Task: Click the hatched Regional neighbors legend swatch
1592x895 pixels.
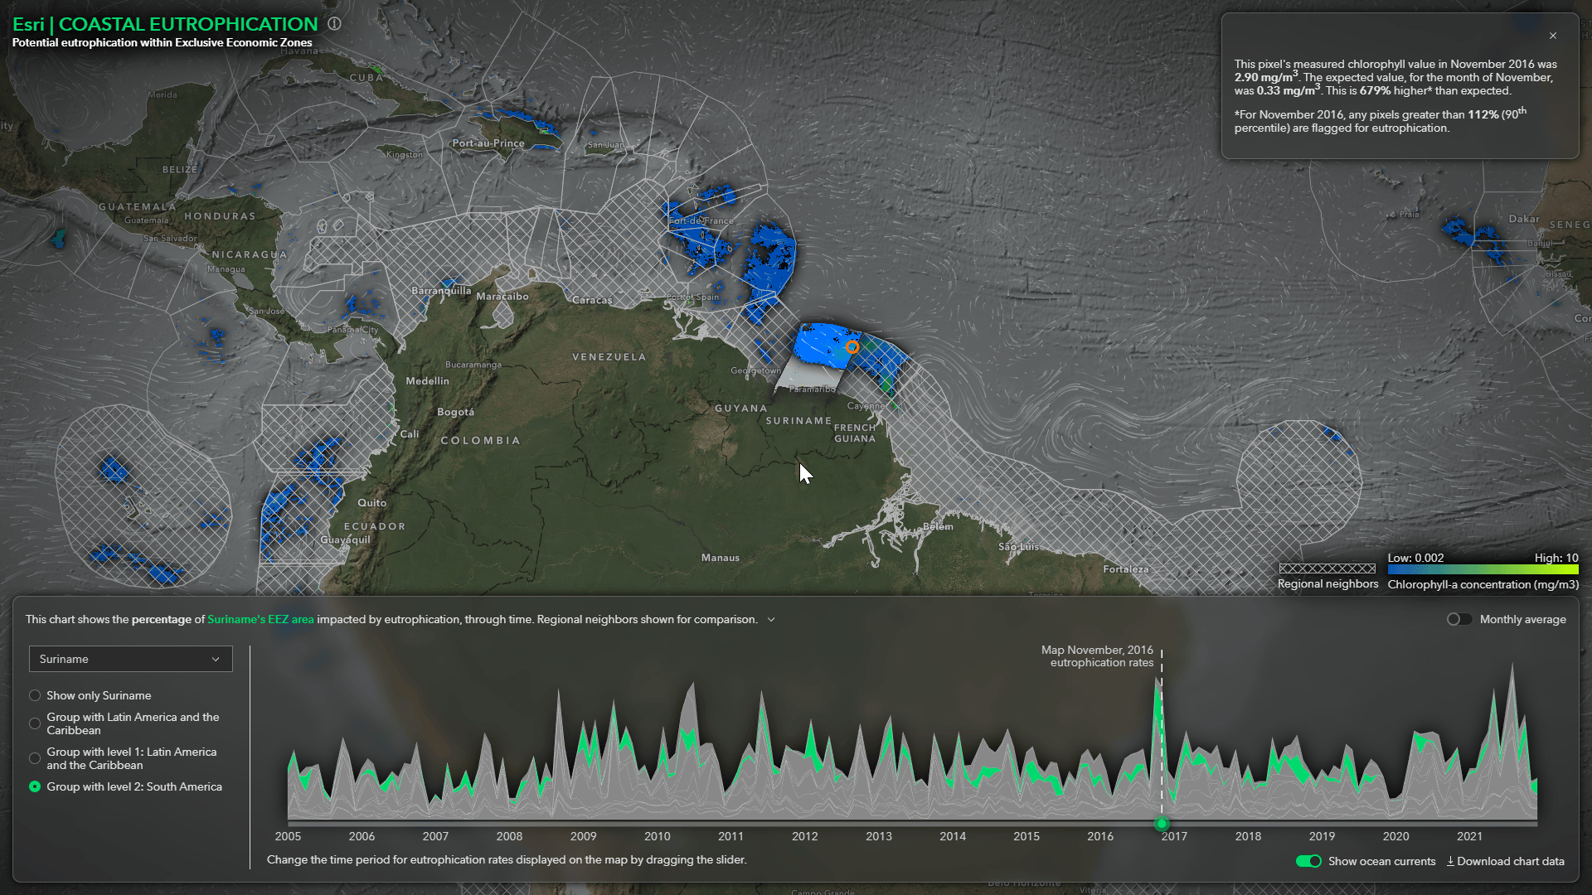Action: point(1327,568)
